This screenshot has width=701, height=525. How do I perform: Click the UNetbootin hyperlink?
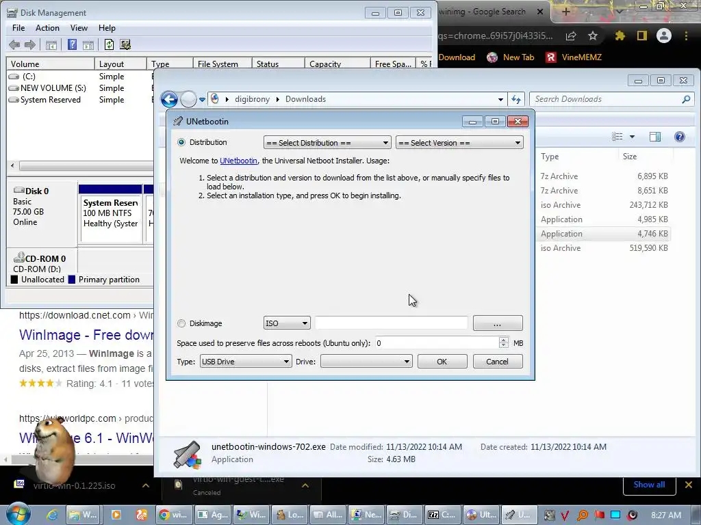(x=238, y=161)
